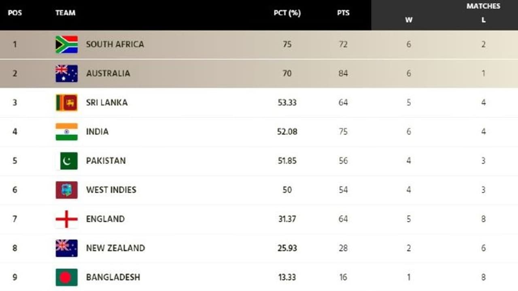Viewport: 518px width, 291px height.
Task: Sort table by PTS column header
Action: [x=343, y=13]
